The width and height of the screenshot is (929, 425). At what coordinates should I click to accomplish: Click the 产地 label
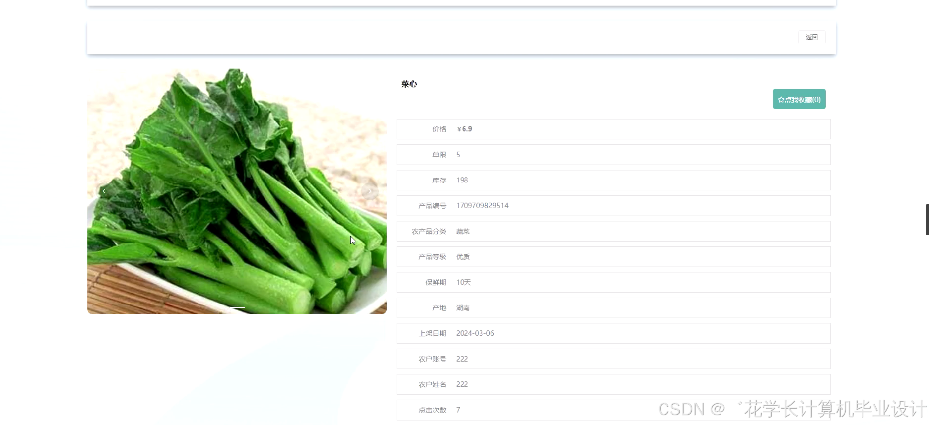point(439,308)
